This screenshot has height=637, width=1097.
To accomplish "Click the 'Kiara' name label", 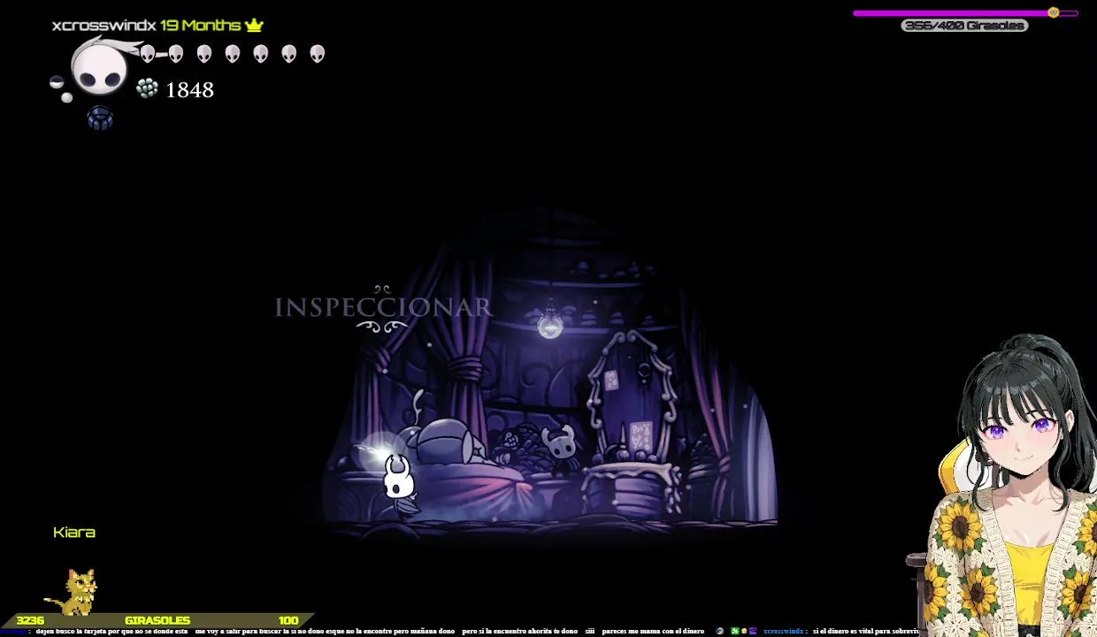I will coord(74,532).
